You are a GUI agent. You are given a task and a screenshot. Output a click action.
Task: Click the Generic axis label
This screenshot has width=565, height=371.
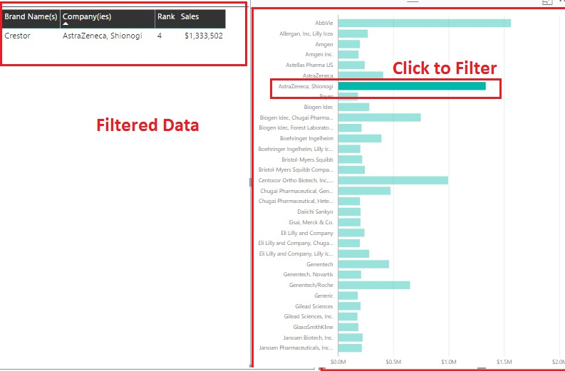323,296
